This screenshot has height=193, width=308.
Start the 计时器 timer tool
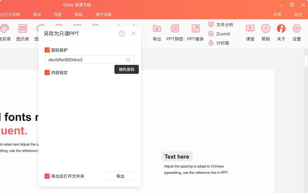point(220,43)
